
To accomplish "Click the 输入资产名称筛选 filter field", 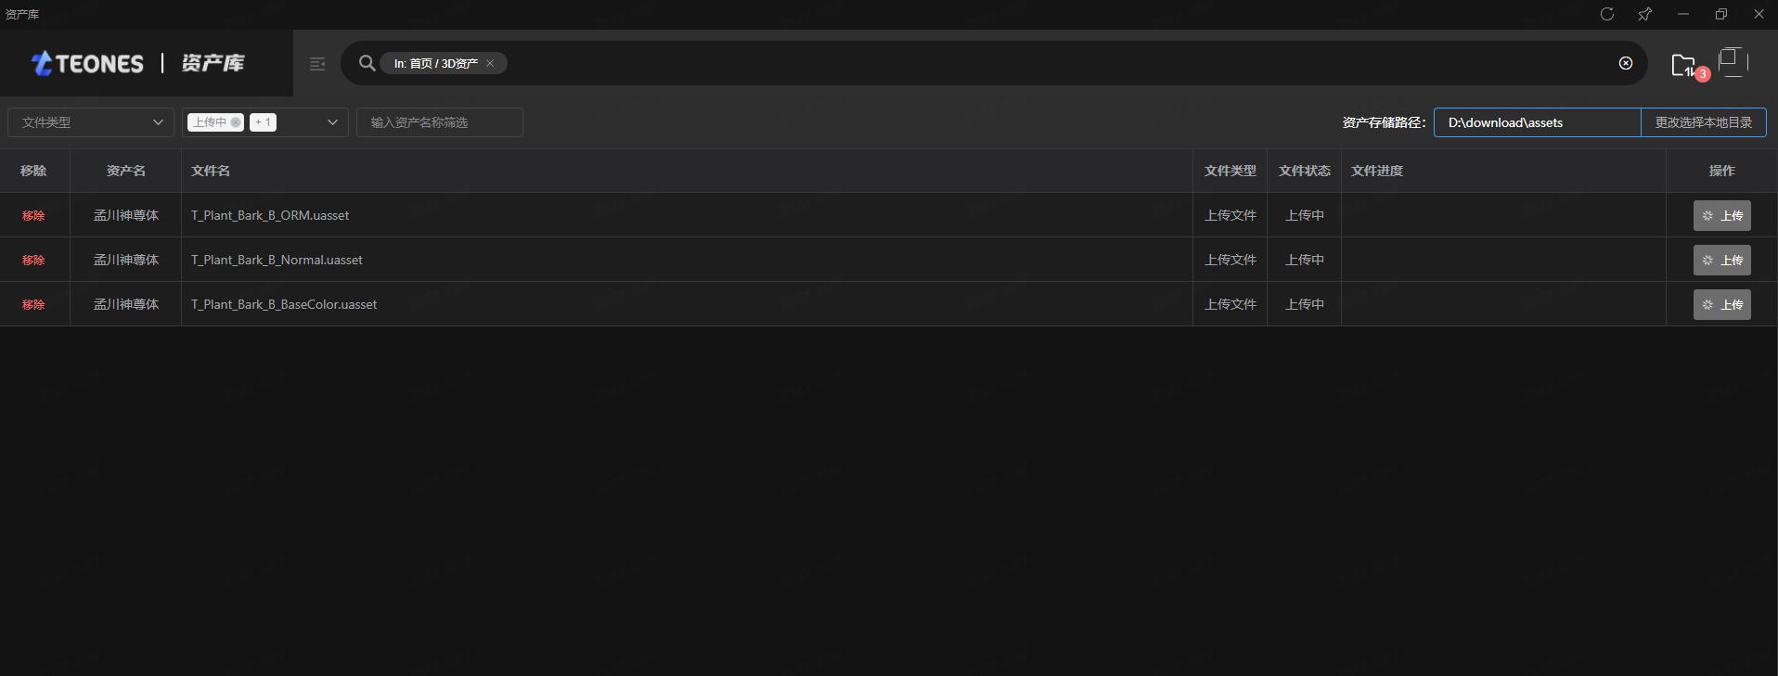I will 440,122.
